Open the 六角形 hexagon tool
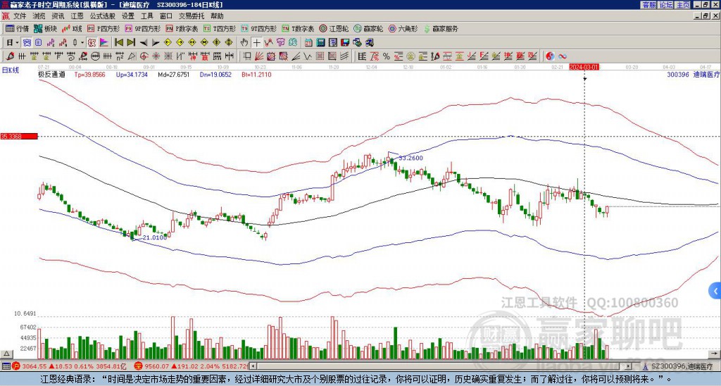Image resolution: width=721 pixels, height=386 pixels. (x=403, y=28)
